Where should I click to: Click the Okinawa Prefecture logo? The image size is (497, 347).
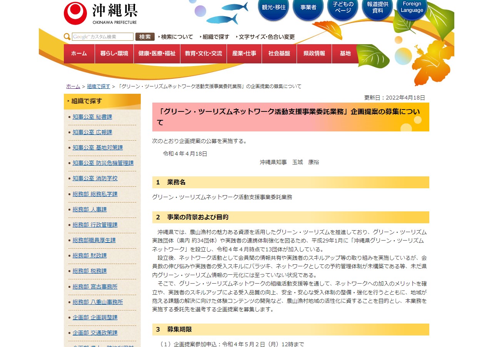coord(75,12)
